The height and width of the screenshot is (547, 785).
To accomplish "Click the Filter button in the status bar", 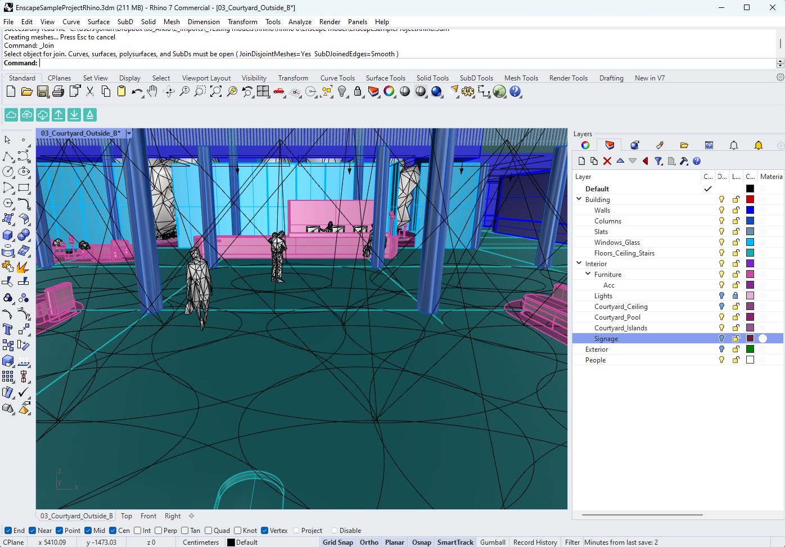I will [x=572, y=542].
